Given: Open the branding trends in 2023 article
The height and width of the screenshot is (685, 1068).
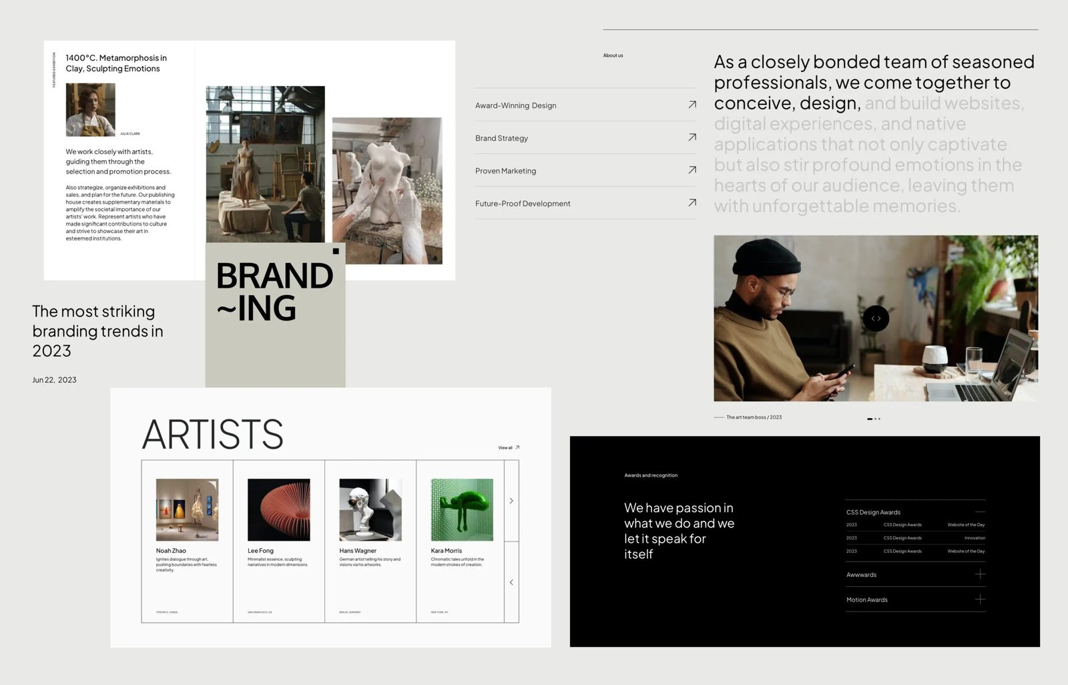Looking at the screenshot, I should click(x=97, y=331).
